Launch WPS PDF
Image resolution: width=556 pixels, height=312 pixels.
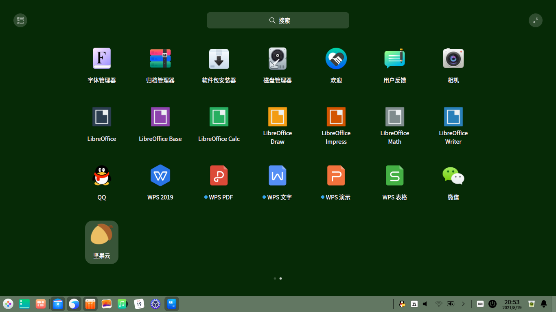[219, 175]
